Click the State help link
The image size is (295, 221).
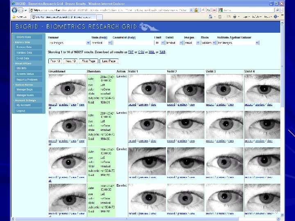point(103,38)
